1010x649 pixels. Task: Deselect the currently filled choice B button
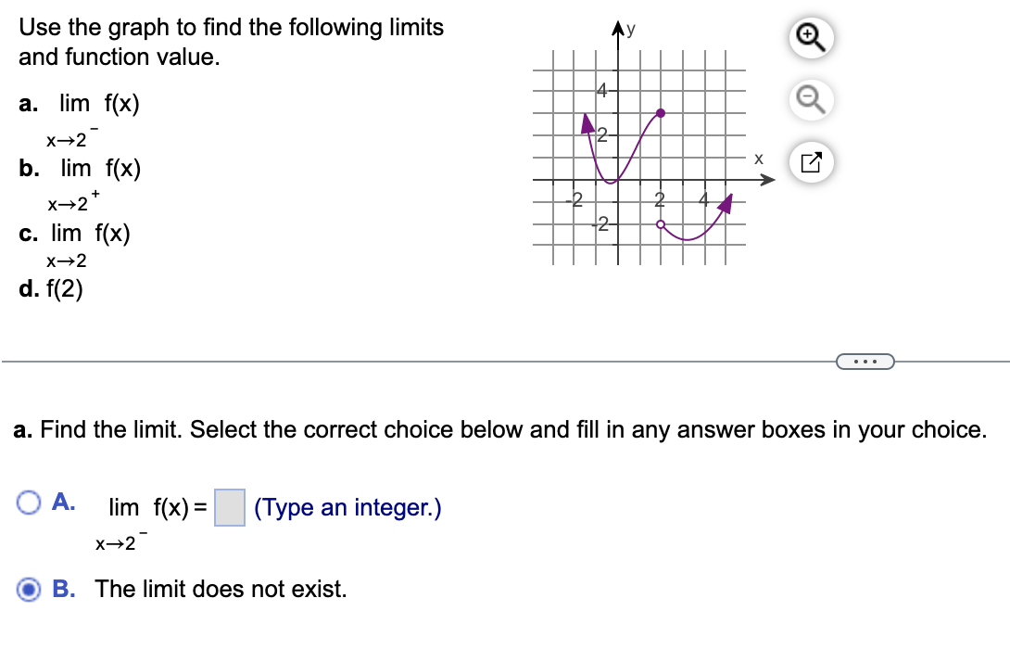[29, 590]
